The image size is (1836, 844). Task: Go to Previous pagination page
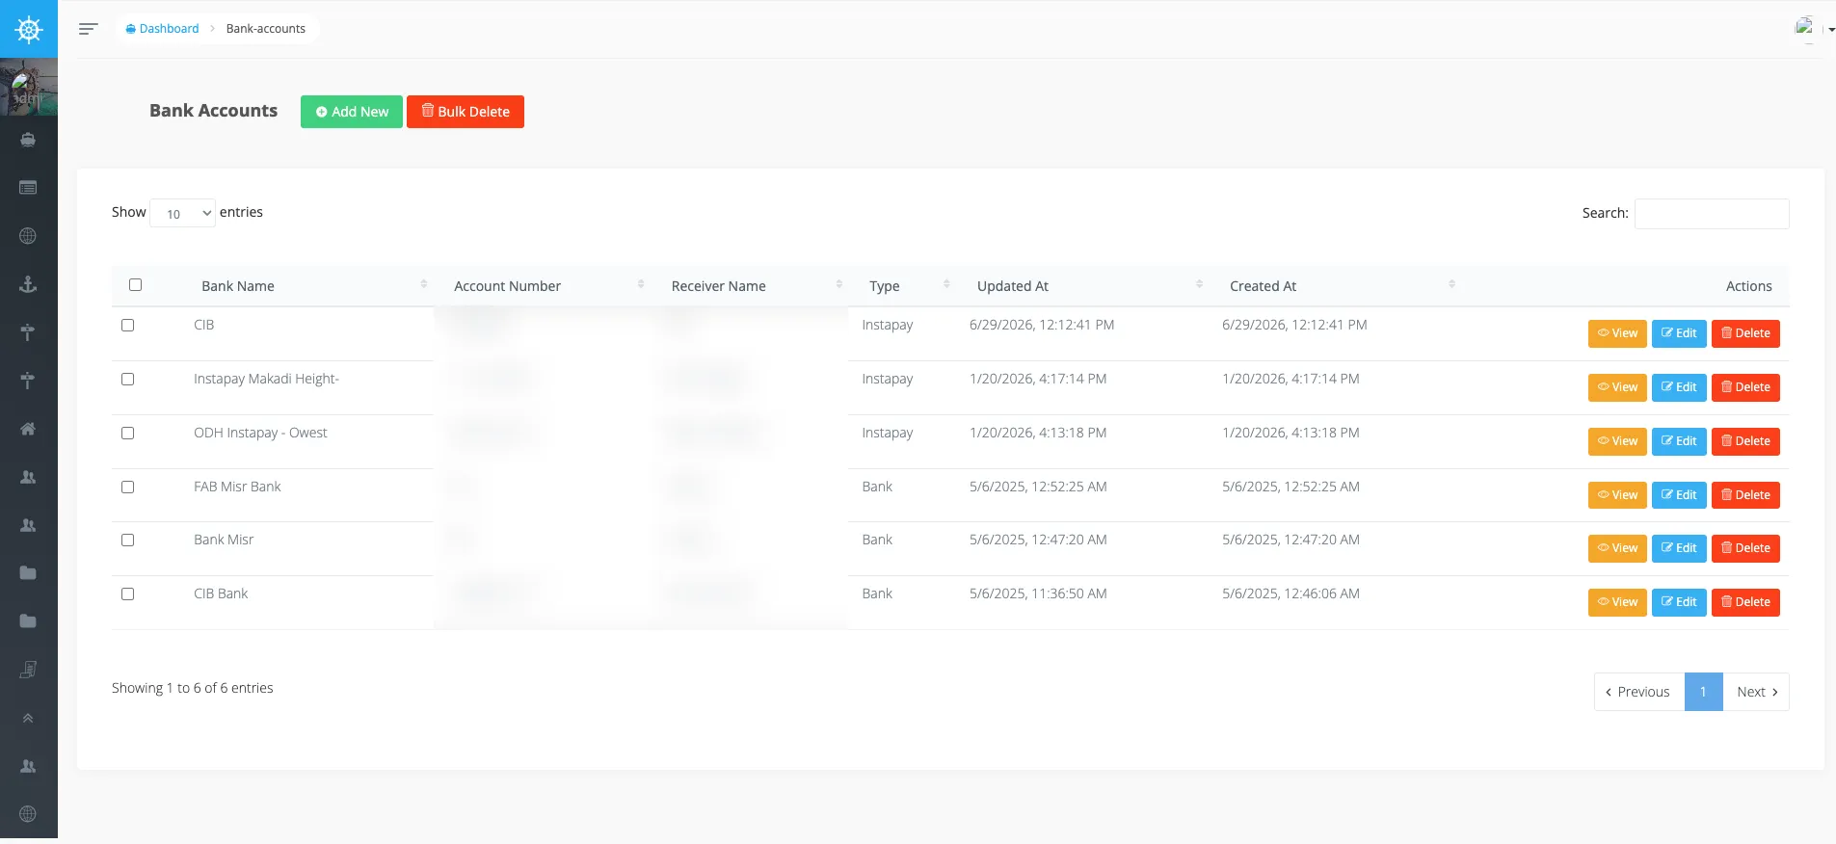click(x=1638, y=692)
